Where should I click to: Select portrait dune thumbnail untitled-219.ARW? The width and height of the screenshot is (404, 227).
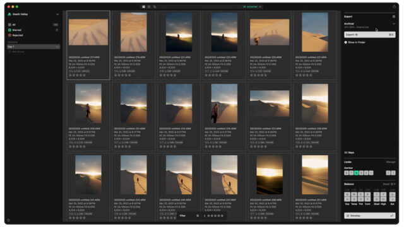coord(133,32)
